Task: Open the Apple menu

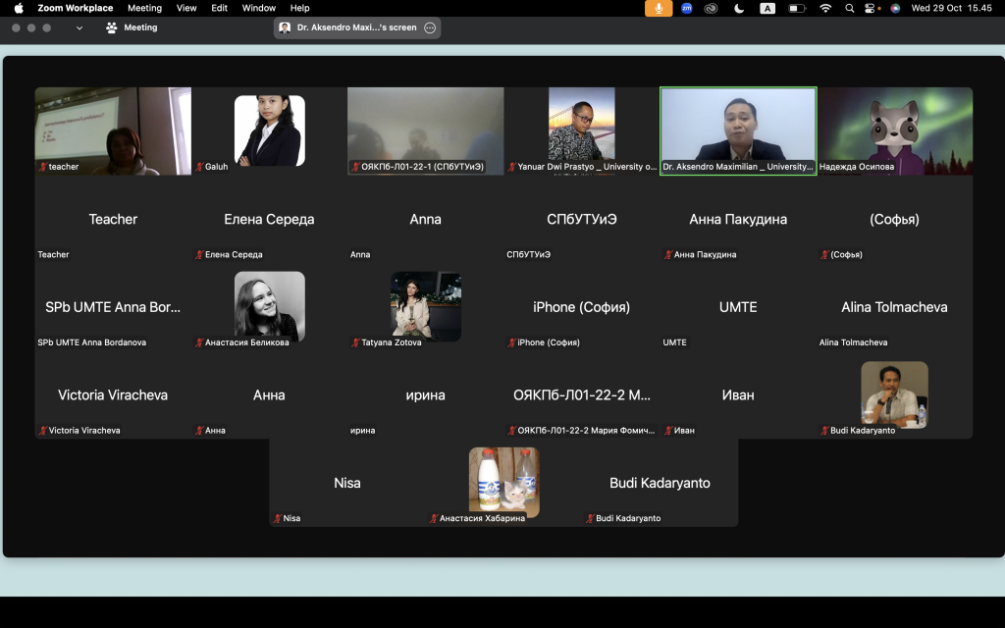Action: coord(19,8)
